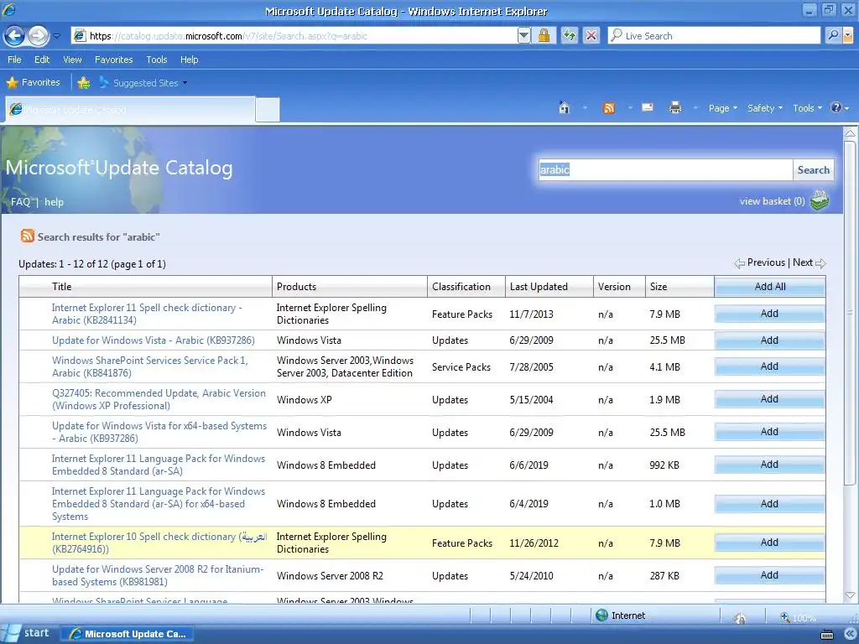Open the help link in the header
859x644 pixels.
pyautogui.click(x=54, y=201)
